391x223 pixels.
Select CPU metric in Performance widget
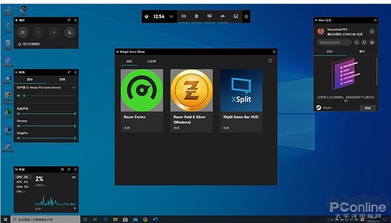(23, 177)
